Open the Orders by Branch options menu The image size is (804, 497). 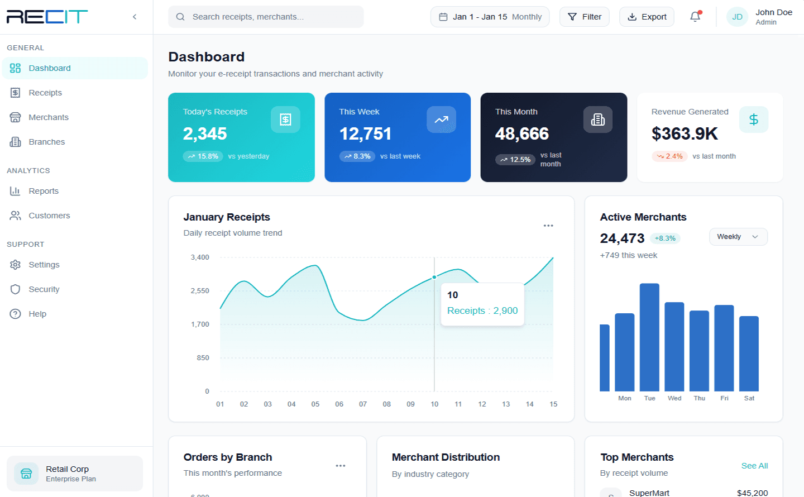[341, 465]
